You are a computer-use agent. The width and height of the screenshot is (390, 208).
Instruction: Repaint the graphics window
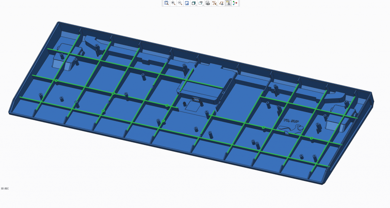coord(187,3)
